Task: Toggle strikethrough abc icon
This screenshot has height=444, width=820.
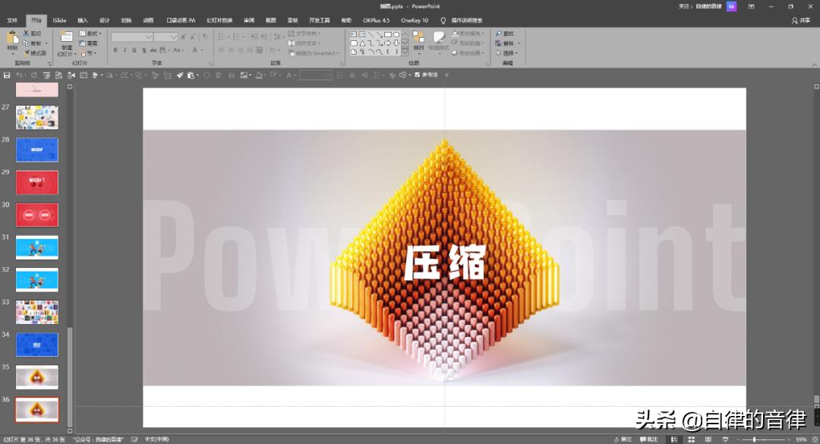Action: click(x=153, y=50)
